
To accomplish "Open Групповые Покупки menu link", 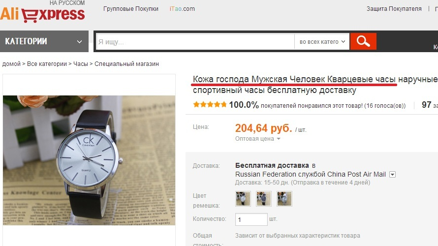I will coord(131,9).
